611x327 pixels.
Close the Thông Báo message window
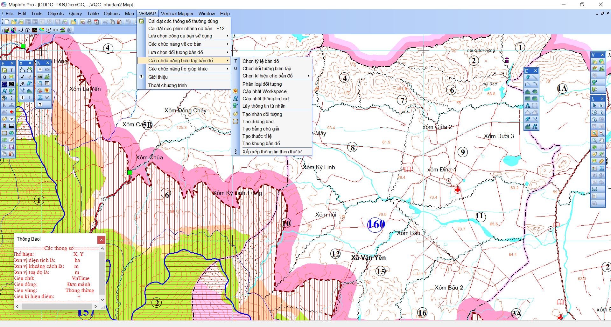(101, 240)
